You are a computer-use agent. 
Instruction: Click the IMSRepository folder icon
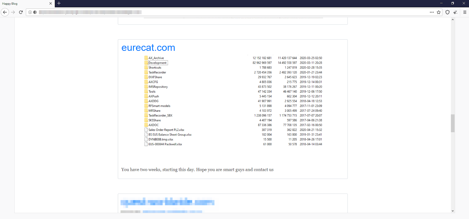146,86
